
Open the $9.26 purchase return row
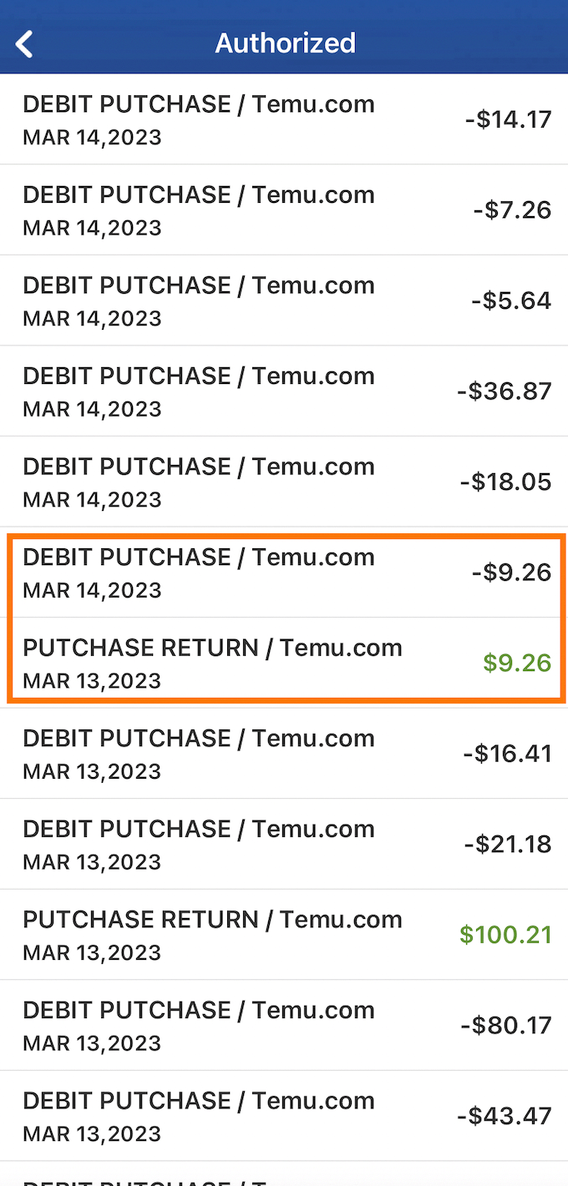click(x=284, y=663)
